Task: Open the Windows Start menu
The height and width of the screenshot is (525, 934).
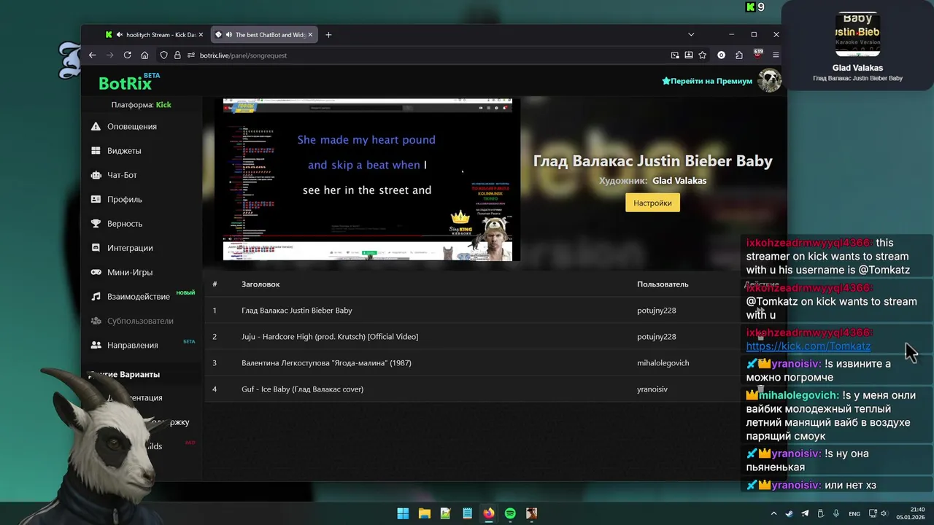Action: [x=403, y=513]
